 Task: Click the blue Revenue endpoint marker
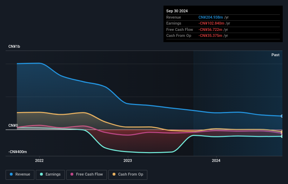click(282, 116)
